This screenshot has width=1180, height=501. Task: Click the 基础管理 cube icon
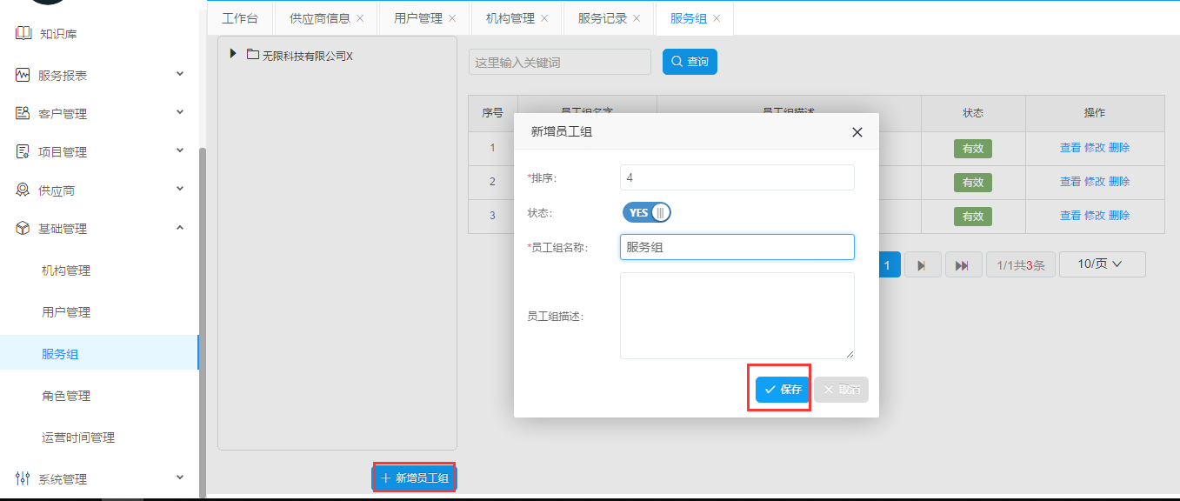pyautogui.click(x=23, y=229)
